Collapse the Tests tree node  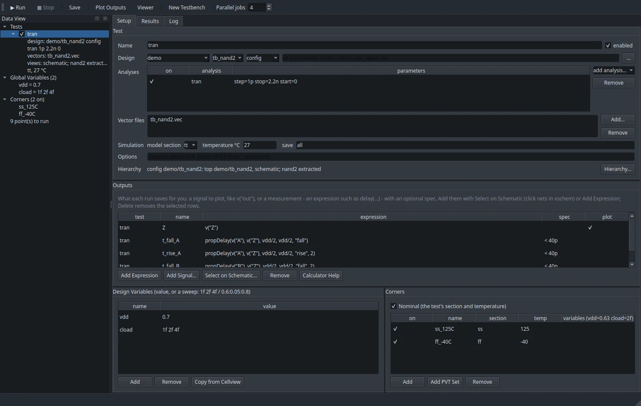tap(5, 27)
